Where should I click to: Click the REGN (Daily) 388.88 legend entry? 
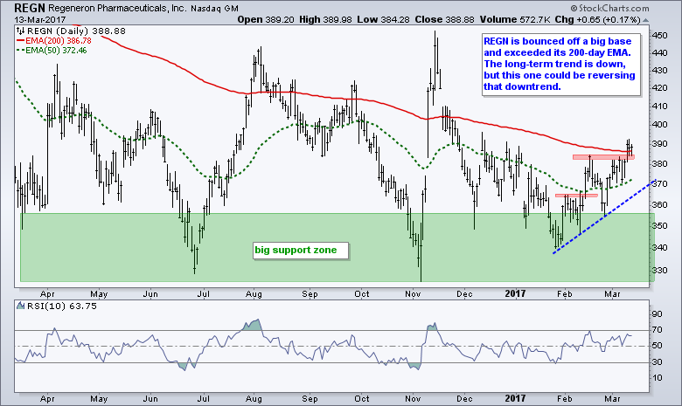[76, 31]
